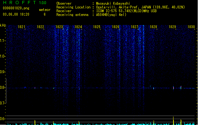This screenshot has width=198, height=125.
Task: Click the 1821 time marker
Action: (x=21, y=27)
